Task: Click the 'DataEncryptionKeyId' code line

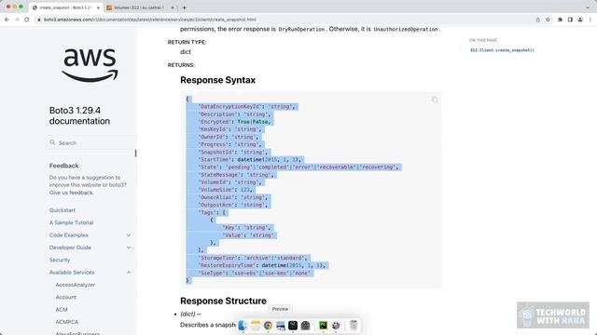Action: pos(246,107)
